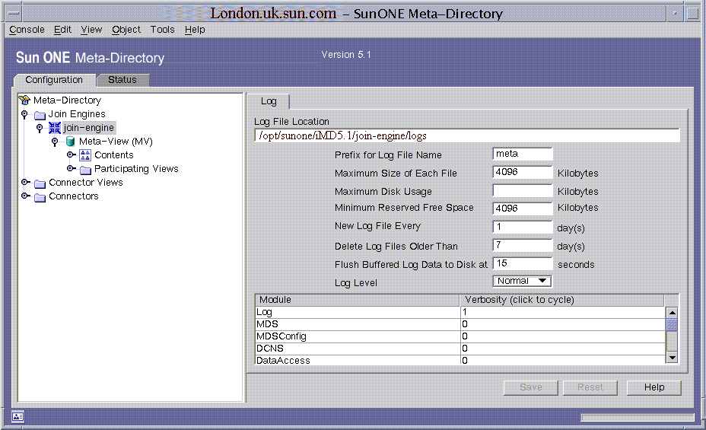Click the Meta-Directory root tree icon
Image resolution: width=706 pixels, height=430 pixels.
[24, 100]
